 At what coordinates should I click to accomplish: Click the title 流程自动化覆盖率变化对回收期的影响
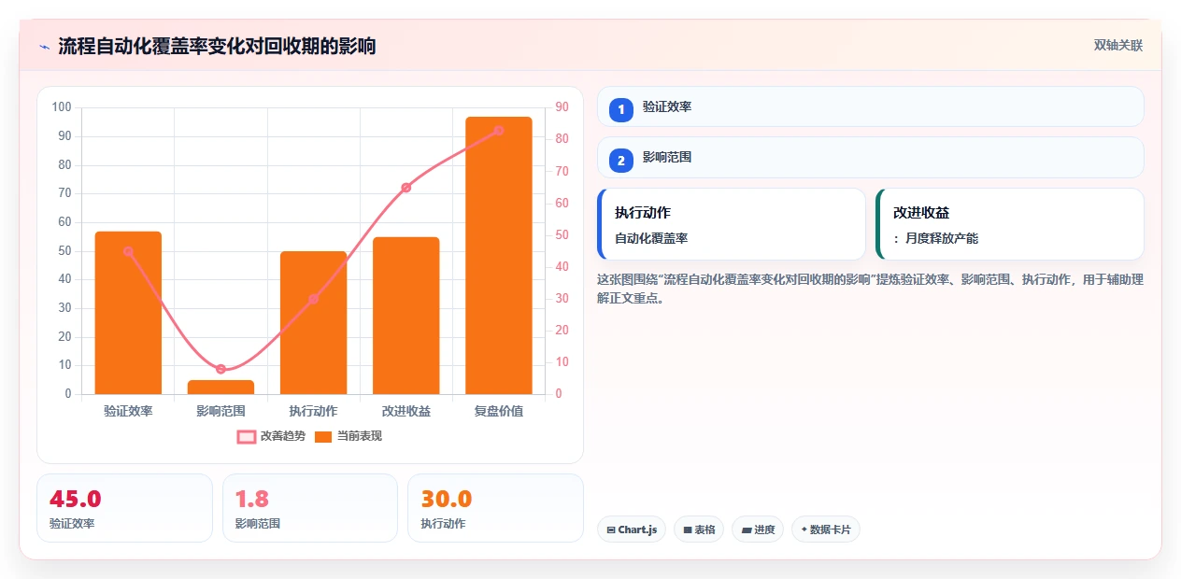point(217,46)
